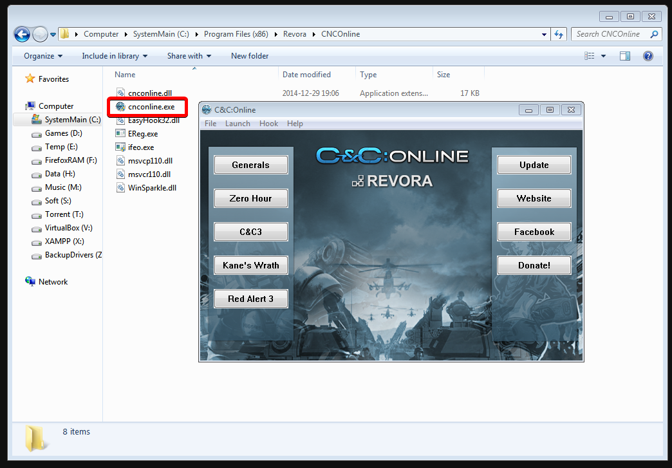Select the ifeo.exe file
Image resolution: width=672 pixels, height=468 pixels.
[x=135, y=147]
